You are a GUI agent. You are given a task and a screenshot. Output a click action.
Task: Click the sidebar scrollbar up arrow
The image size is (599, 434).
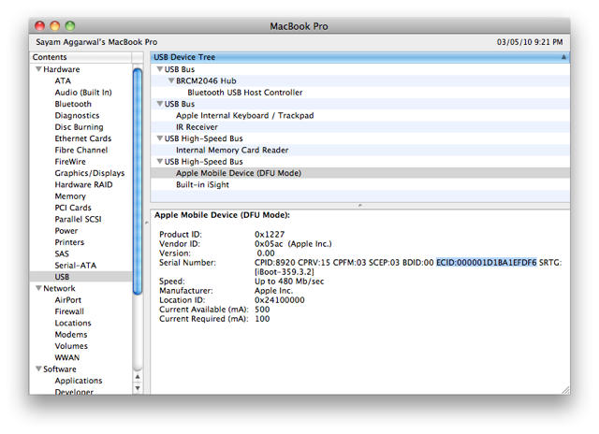tap(138, 376)
